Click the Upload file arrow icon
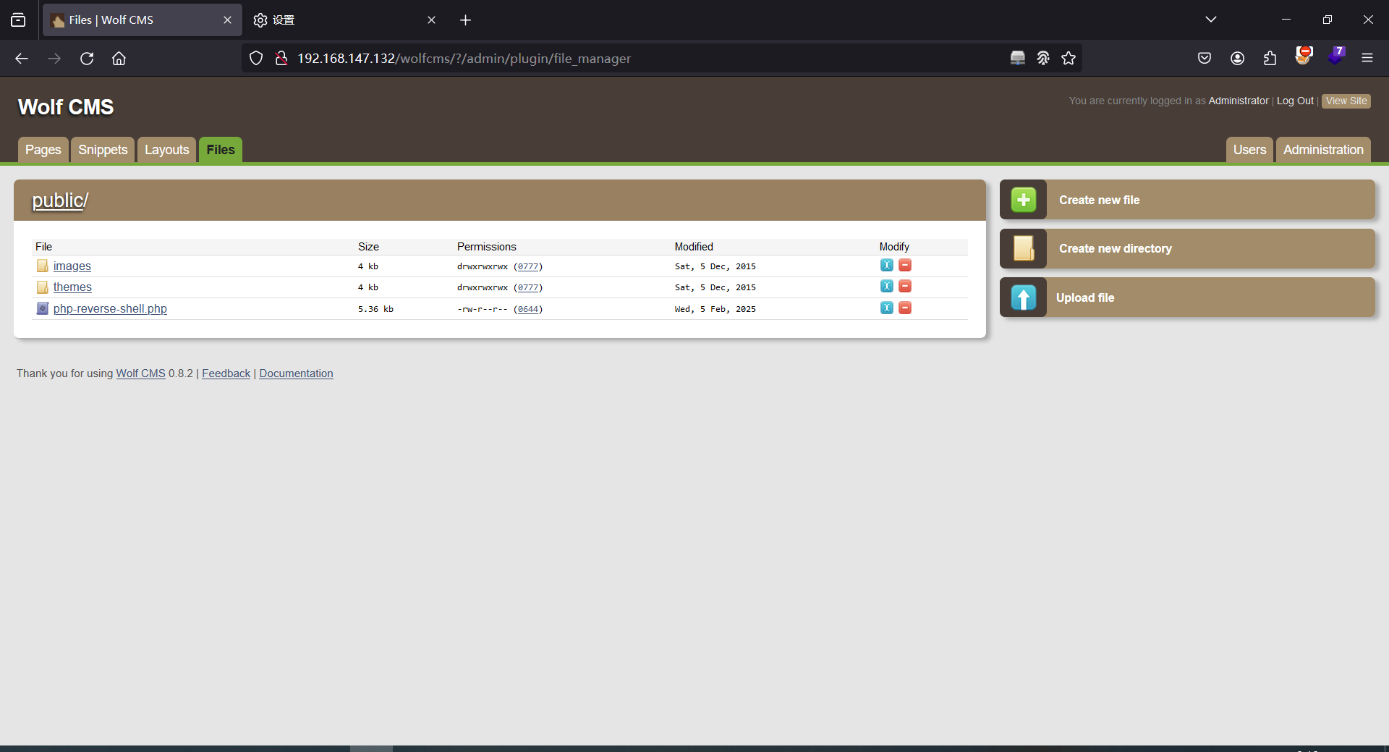The width and height of the screenshot is (1389, 752). pos(1023,297)
